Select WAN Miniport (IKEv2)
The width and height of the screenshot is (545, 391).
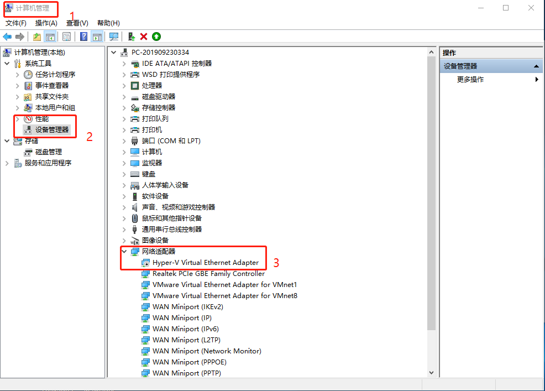coord(188,307)
